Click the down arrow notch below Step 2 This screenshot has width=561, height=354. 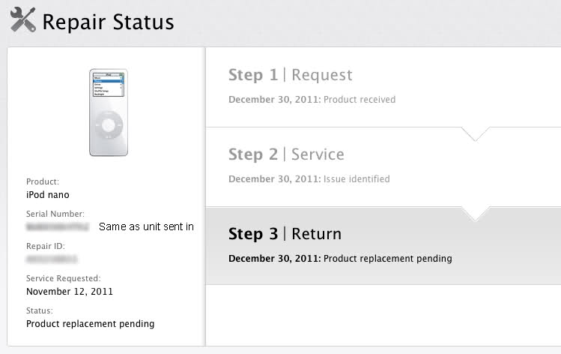pos(476,214)
